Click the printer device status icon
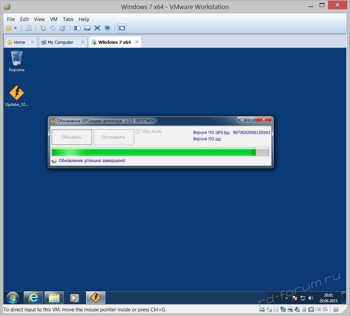This screenshot has width=350, height=316. tap(290, 310)
